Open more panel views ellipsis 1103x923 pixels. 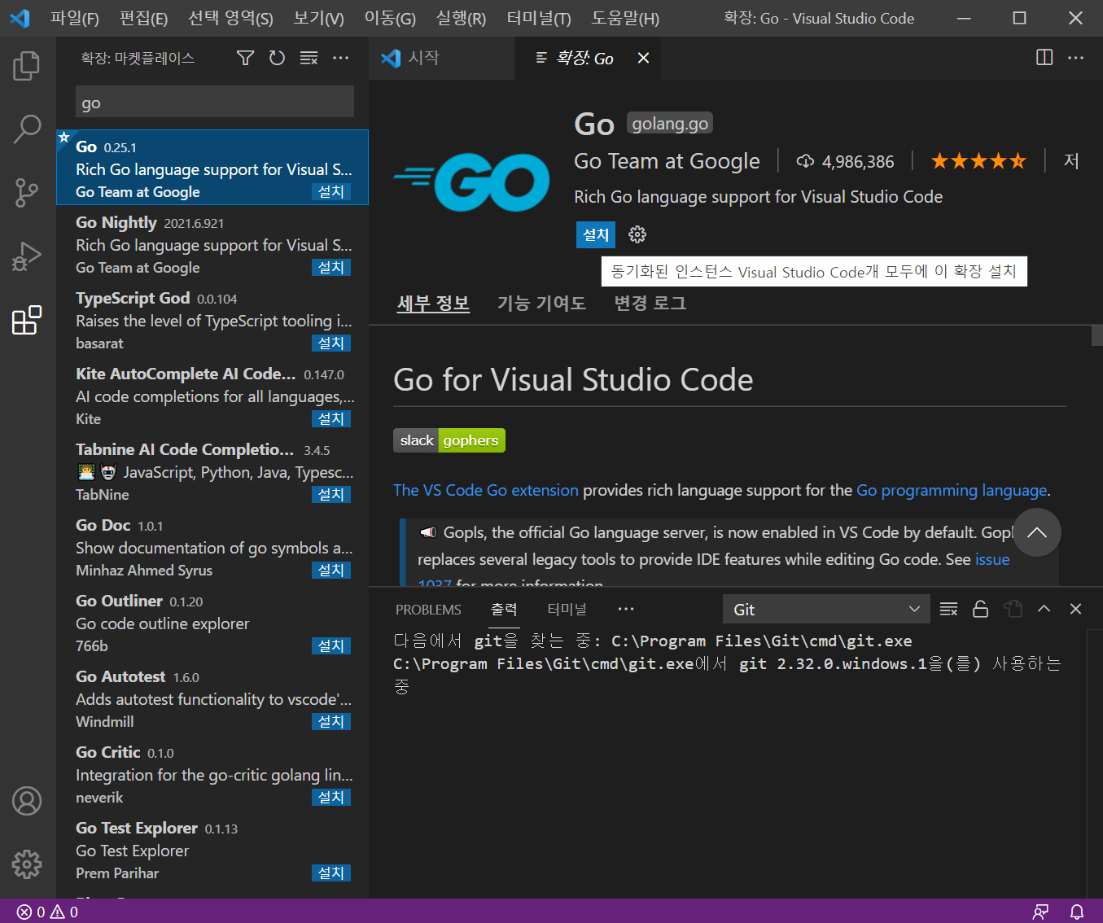pyautogui.click(x=625, y=610)
